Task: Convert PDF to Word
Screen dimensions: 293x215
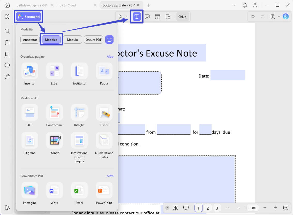Action: click(54, 193)
